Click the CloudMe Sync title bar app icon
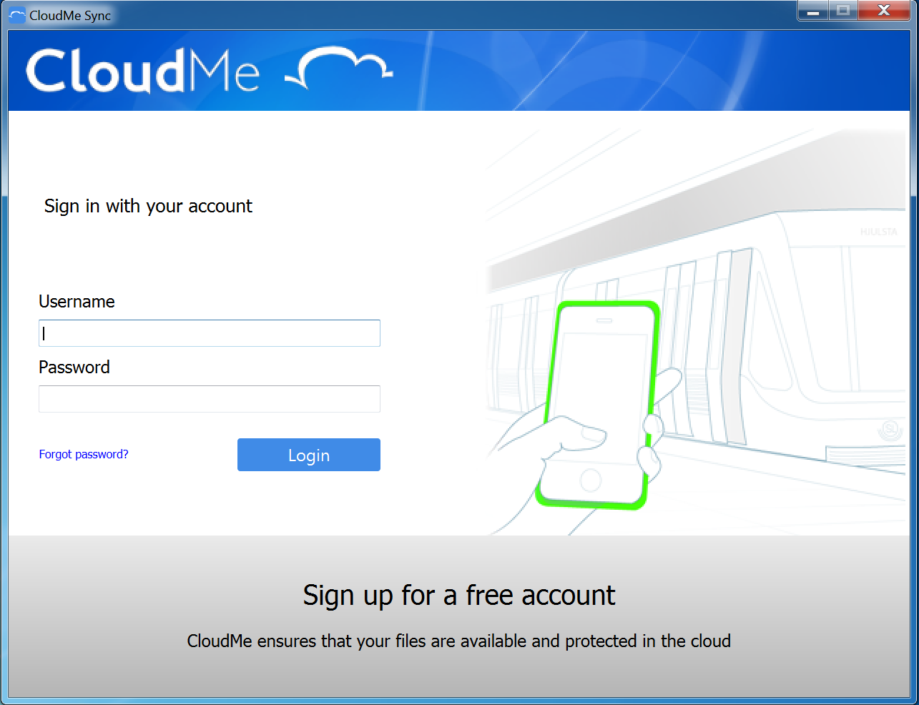The width and height of the screenshot is (919, 705). coord(16,15)
